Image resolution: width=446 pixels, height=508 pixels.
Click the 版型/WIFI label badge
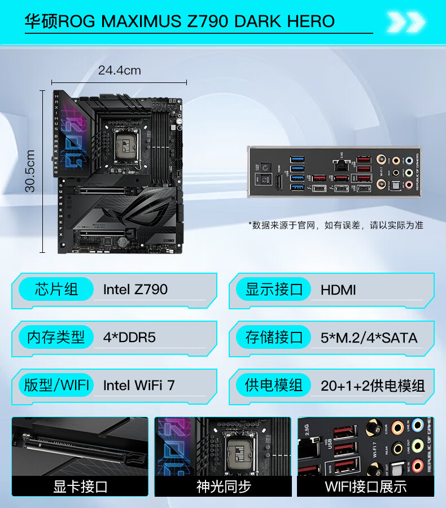[56, 385]
